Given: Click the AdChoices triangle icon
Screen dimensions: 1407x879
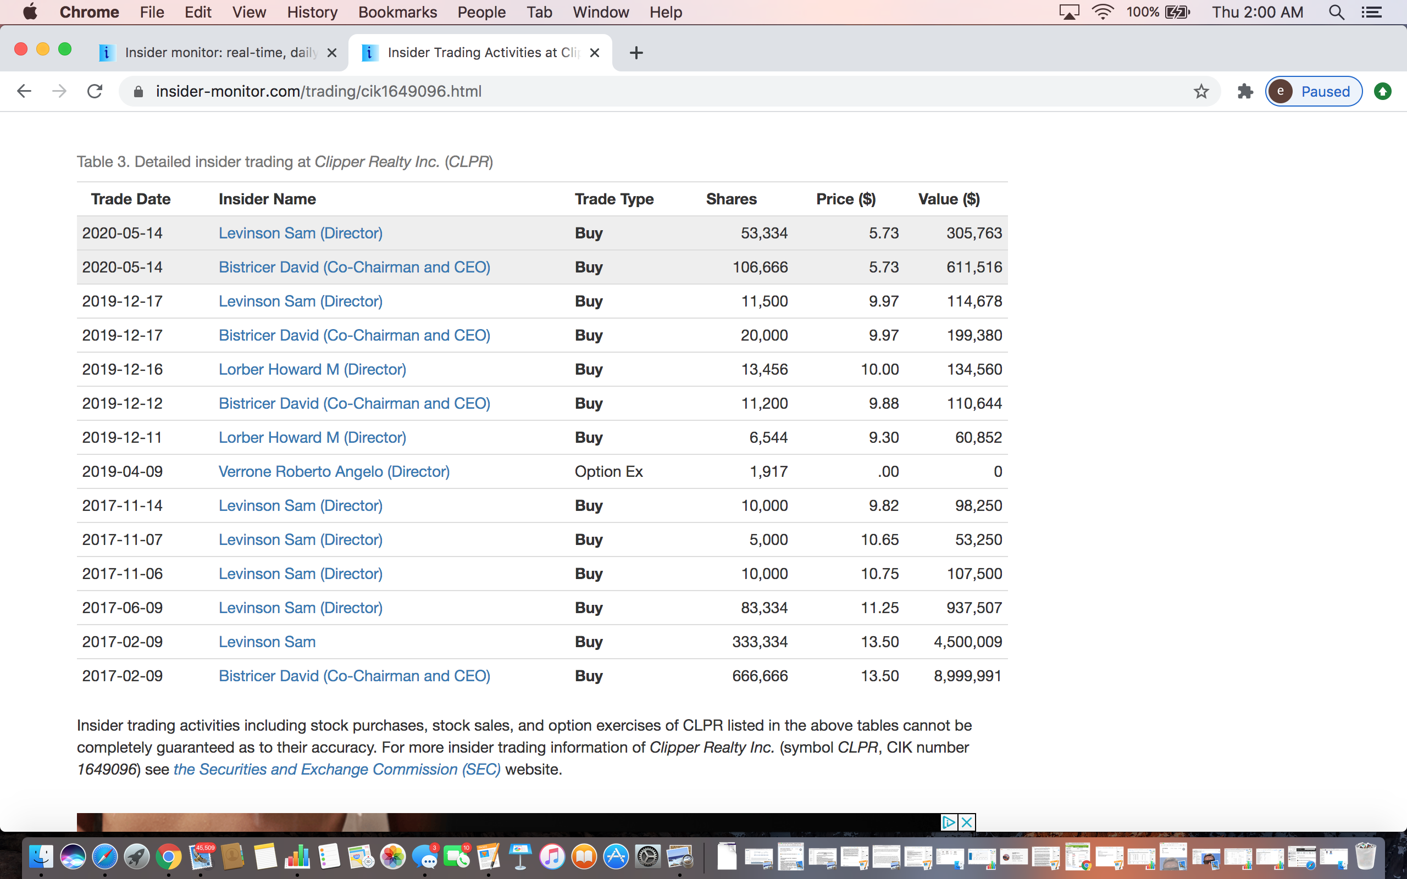Looking at the screenshot, I should click(949, 822).
